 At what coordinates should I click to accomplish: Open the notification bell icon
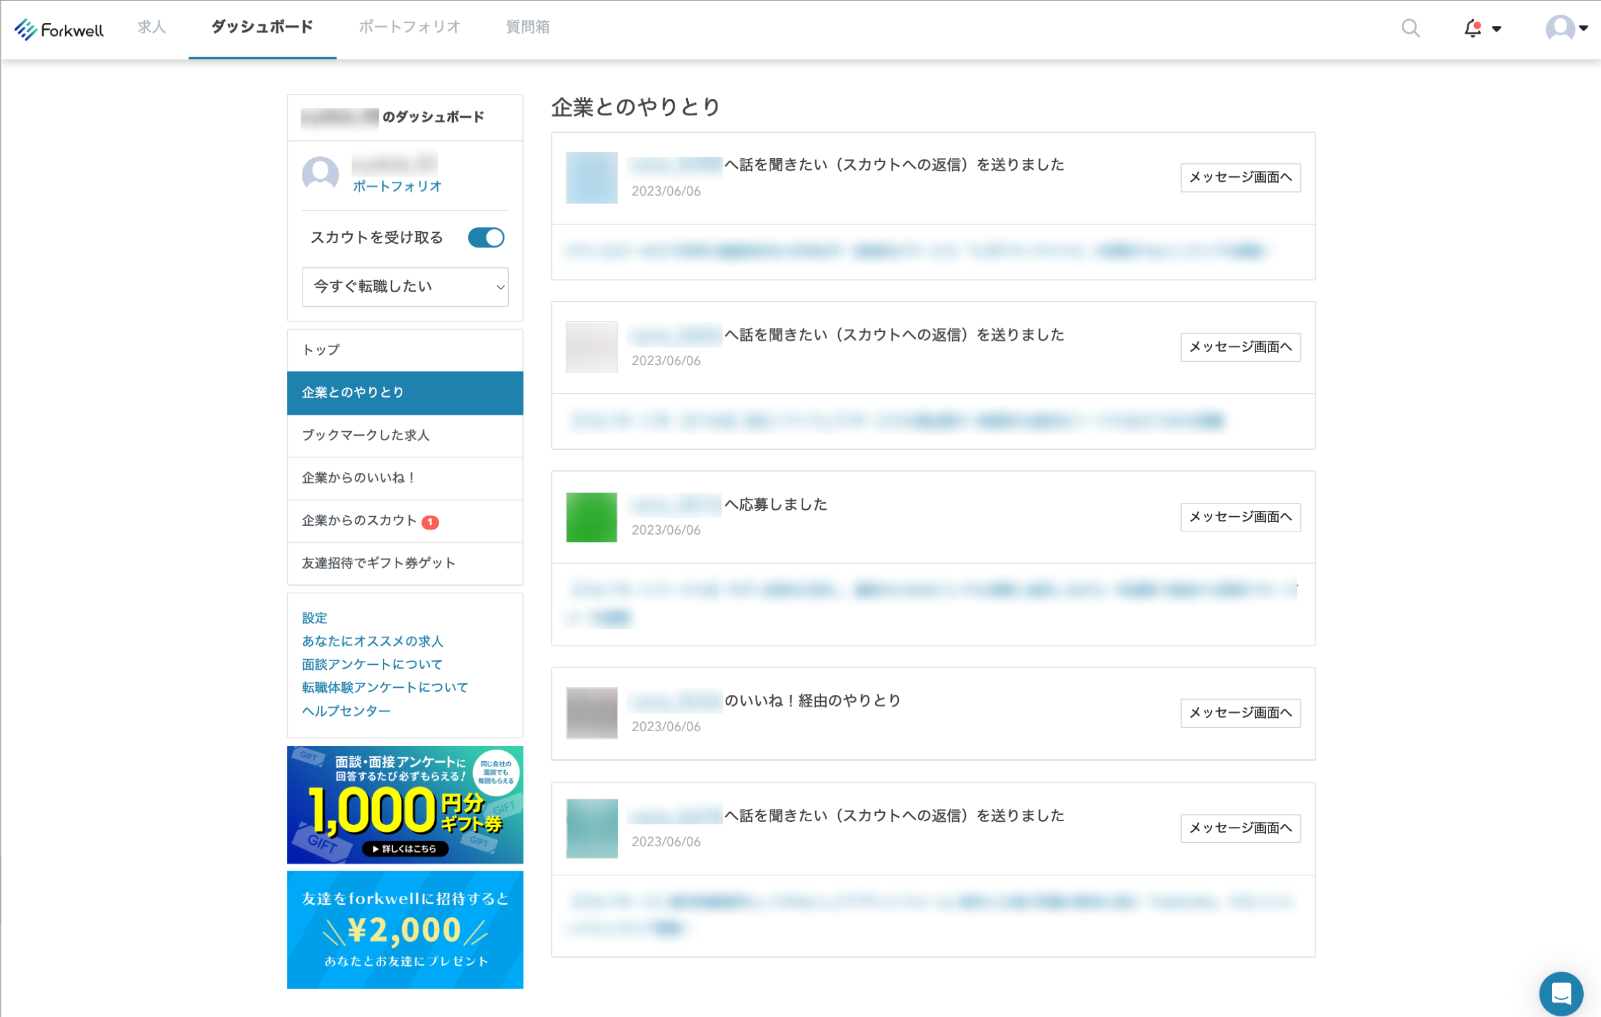[x=1473, y=29]
